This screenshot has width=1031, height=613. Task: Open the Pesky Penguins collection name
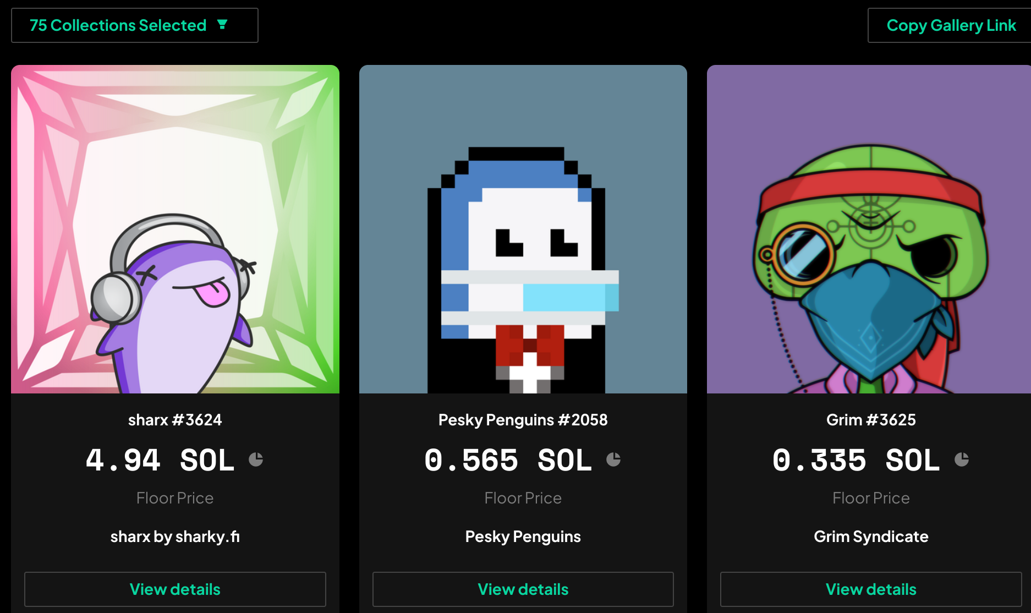pyautogui.click(x=523, y=537)
